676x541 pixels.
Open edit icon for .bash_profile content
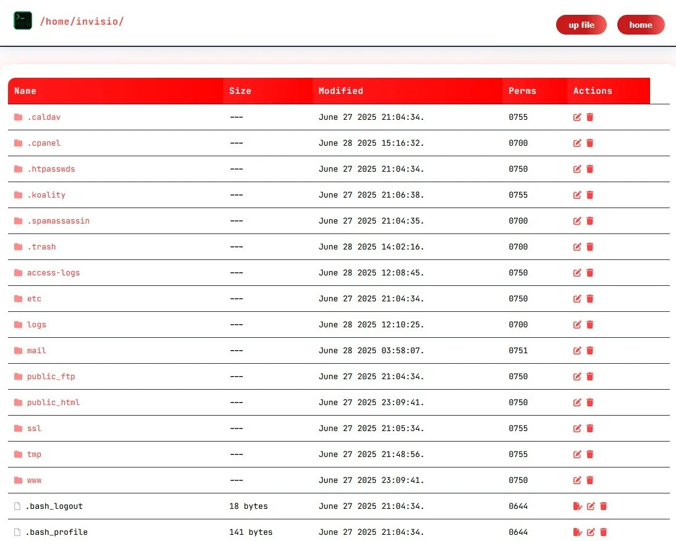(591, 532)
